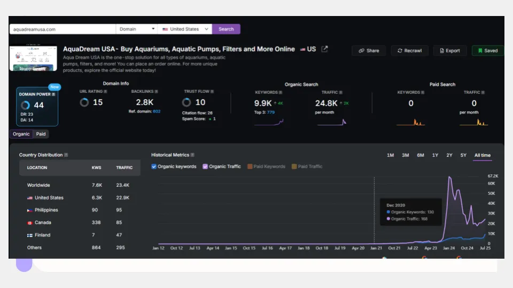513x288 pixels.
Task: Click the TRAFFIC column header in table
Action: pyautogui.click(x=125, y=168)
